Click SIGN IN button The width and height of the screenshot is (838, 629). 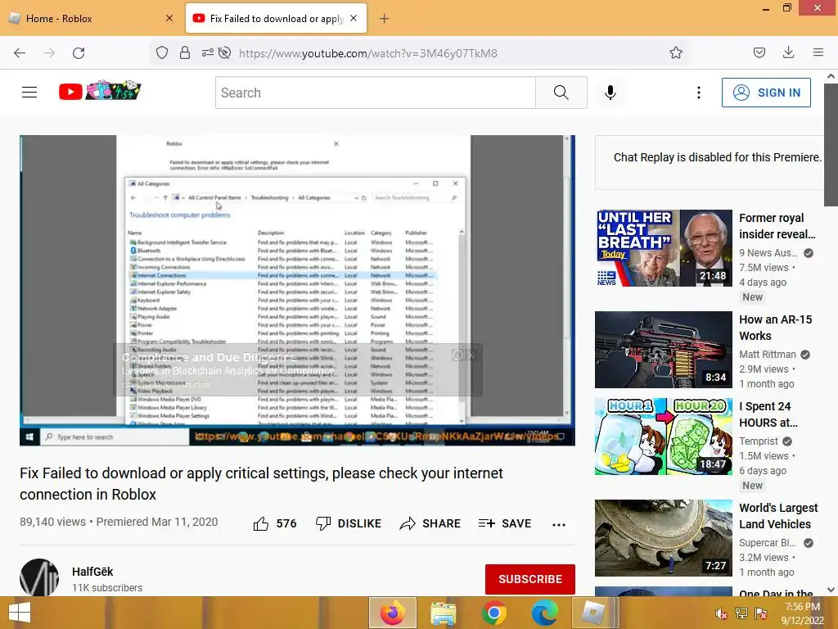pos(766,93)
